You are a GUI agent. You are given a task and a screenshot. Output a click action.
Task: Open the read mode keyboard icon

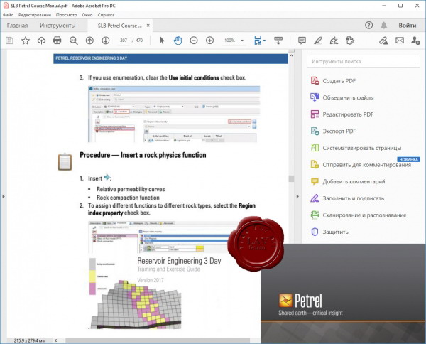(278, 41)
